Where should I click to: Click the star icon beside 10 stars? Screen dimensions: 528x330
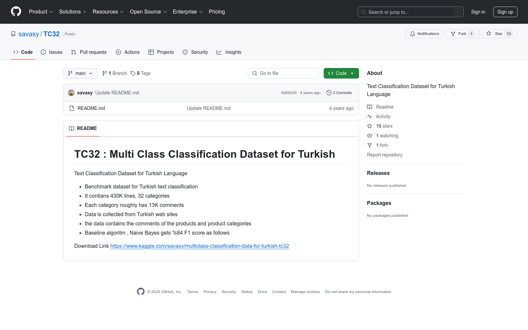tap(370, 126)
